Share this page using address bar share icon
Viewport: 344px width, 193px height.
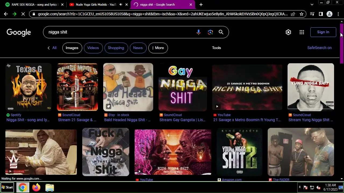[293, 14]
